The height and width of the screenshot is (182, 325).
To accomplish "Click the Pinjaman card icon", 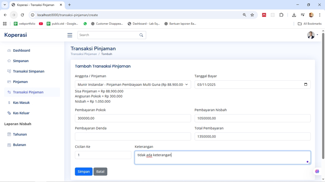I will point(9,82).
